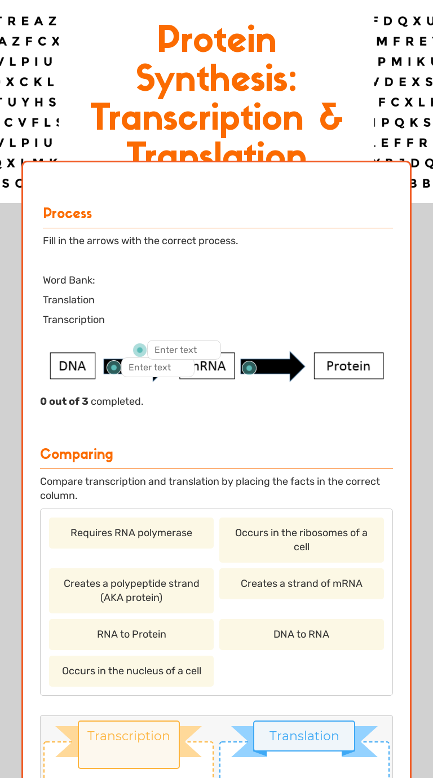This screenshot has height=778, width=433.
Task: Click the 'Process' section heading
Action: pyautogui.click(x=67, y=214)
